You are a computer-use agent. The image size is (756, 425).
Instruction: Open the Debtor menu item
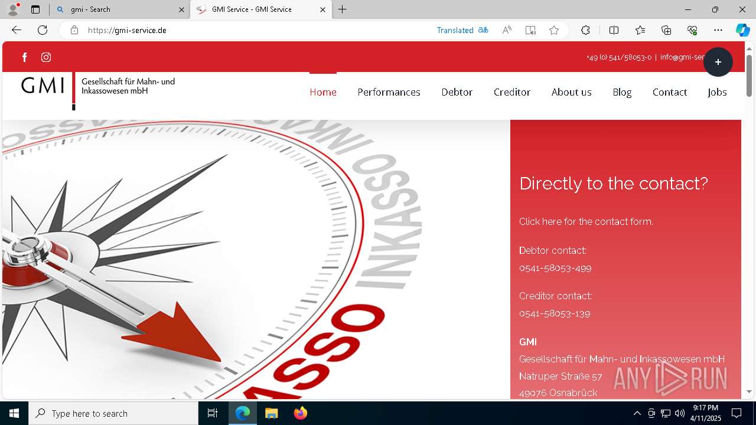[x=457, y=92]
